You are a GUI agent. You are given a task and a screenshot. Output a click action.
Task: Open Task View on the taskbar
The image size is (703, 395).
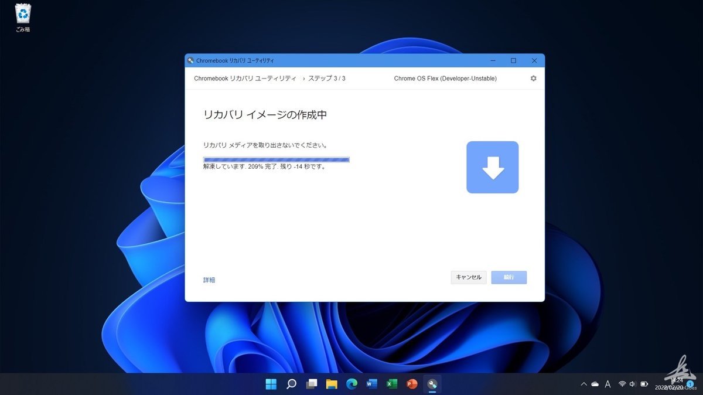(312, 384)
